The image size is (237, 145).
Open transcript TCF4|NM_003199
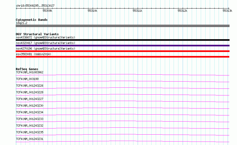point(27,79)
